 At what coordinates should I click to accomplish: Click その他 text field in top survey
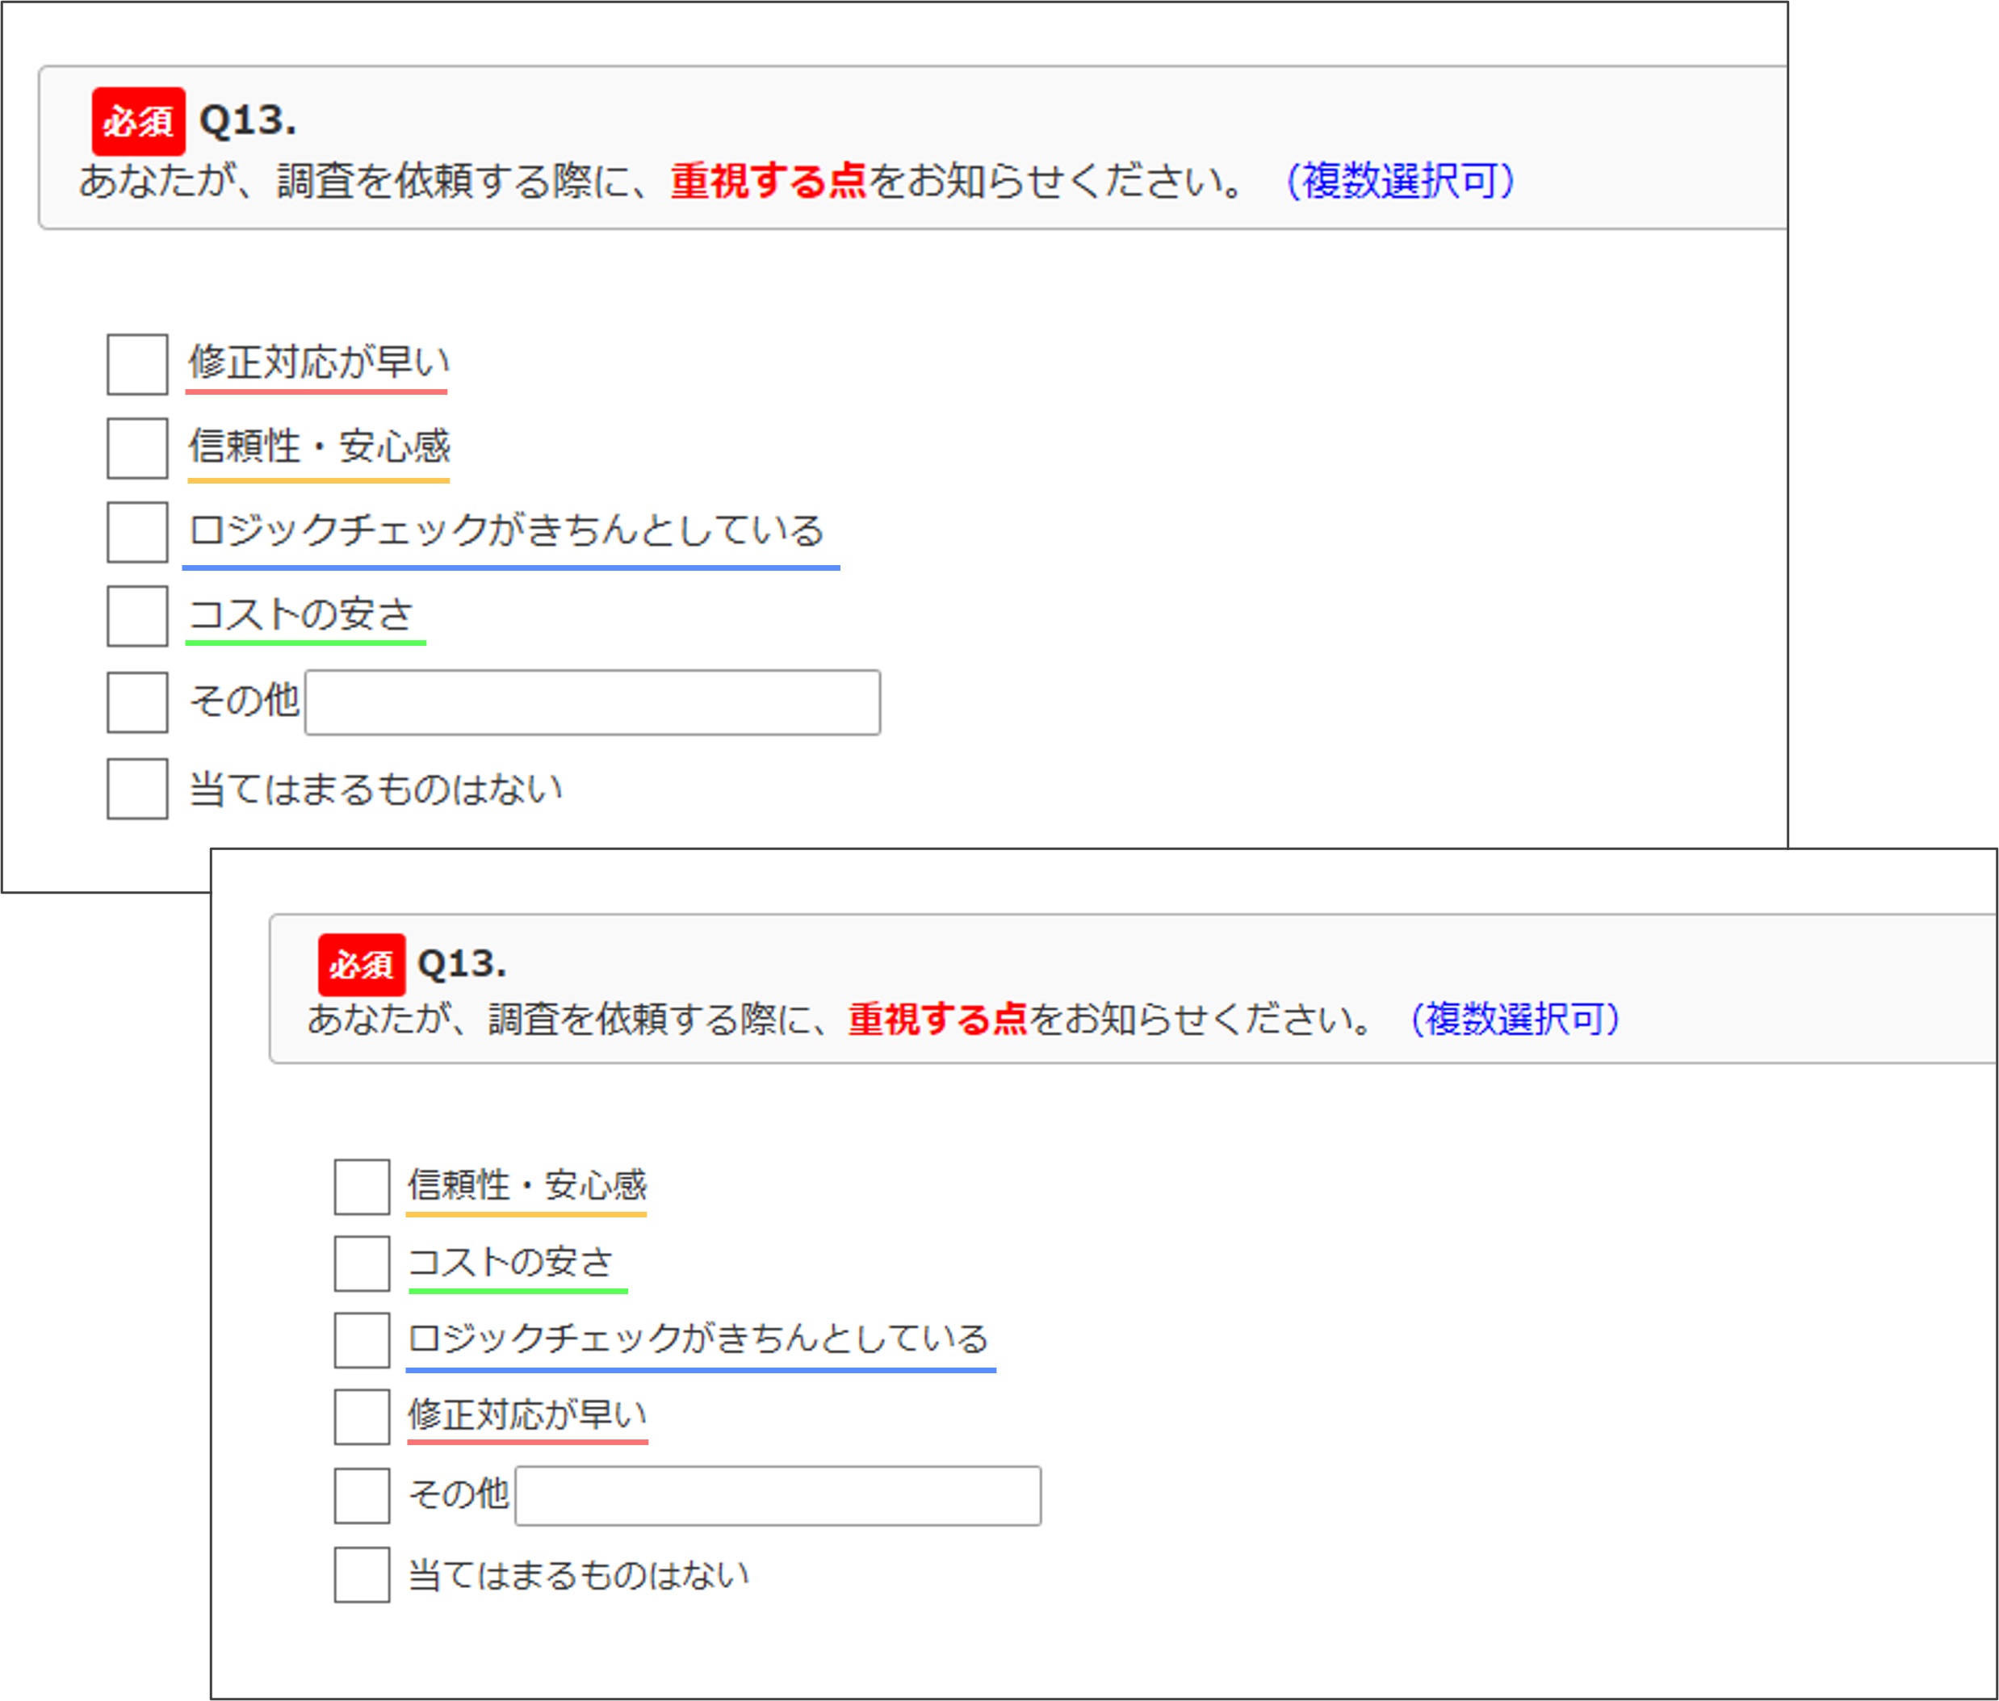coord(592,703)
